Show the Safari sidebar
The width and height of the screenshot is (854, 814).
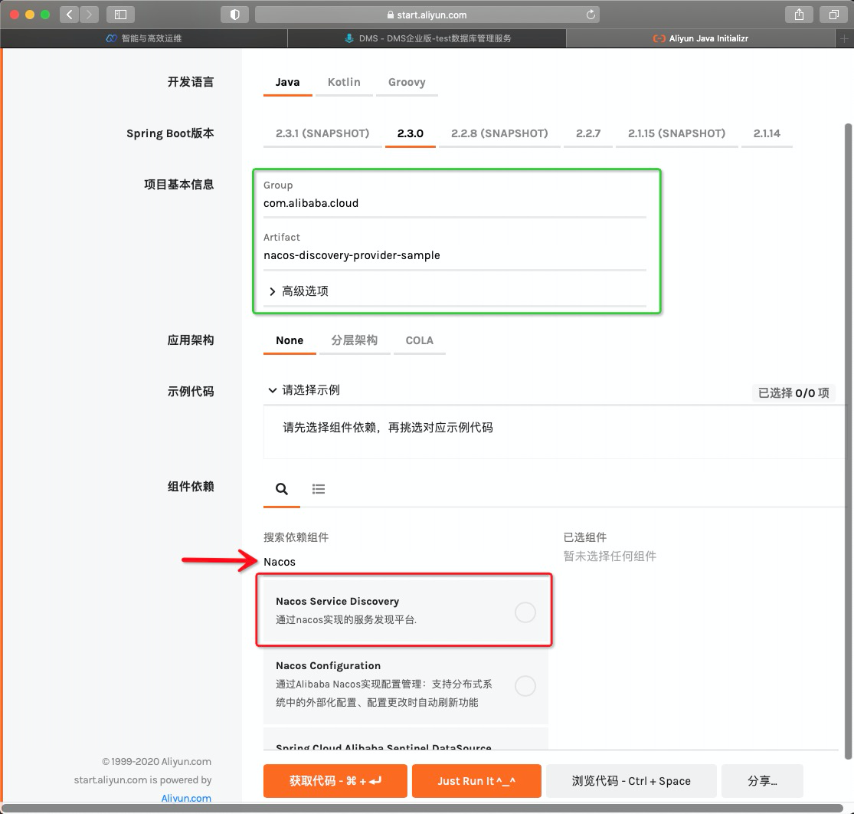tap(120, 15)
